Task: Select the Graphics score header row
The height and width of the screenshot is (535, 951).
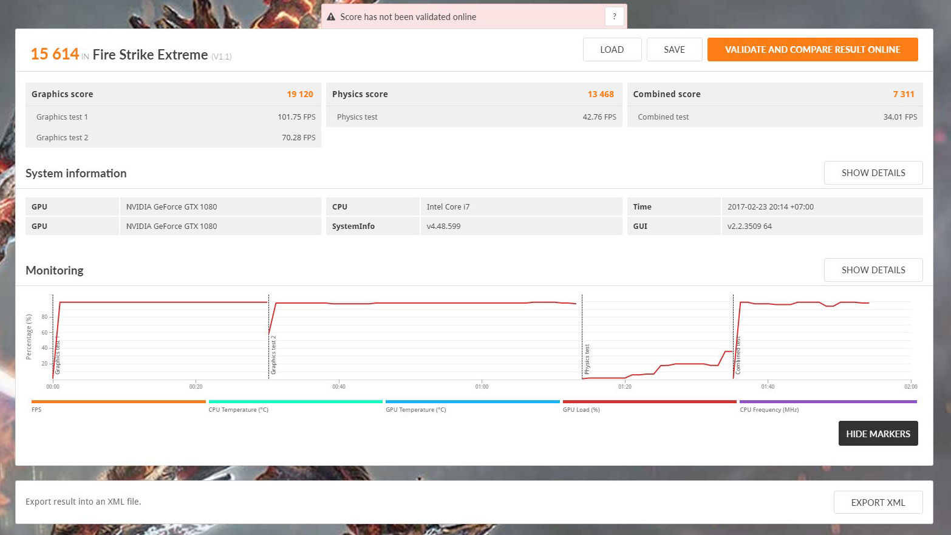Action: click(172, 94)
